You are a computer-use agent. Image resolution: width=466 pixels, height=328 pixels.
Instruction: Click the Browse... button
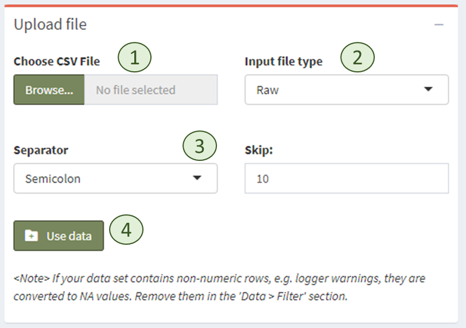(49, 90)
